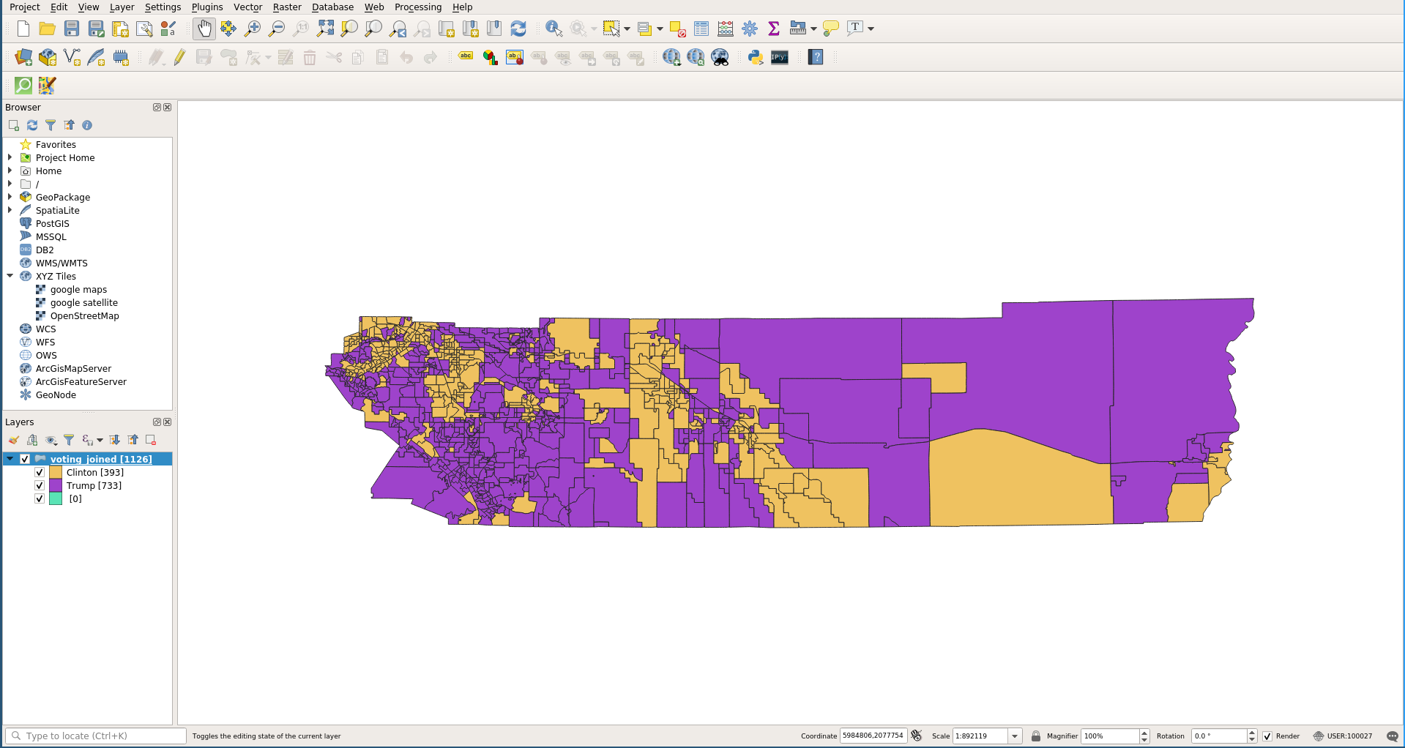Click the Zoom In magnifier tool
Image resolution: width=1405 pixels, height=748 pixels.
click(x=253, y=29)
